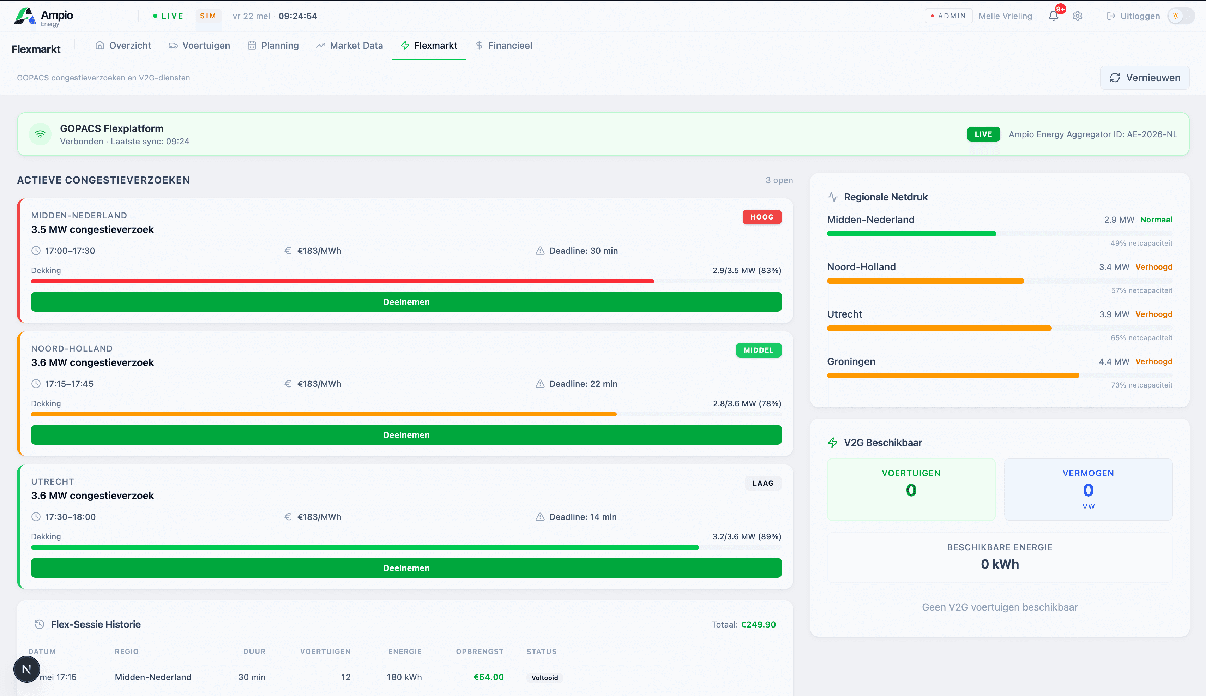Click the euro icon in Utrecht card

tap(288, 516)
